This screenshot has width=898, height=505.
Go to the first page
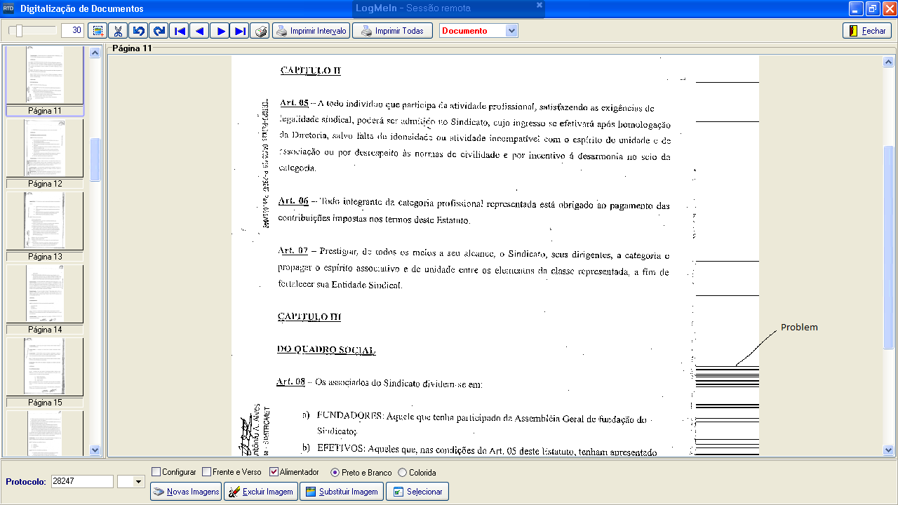179,31
